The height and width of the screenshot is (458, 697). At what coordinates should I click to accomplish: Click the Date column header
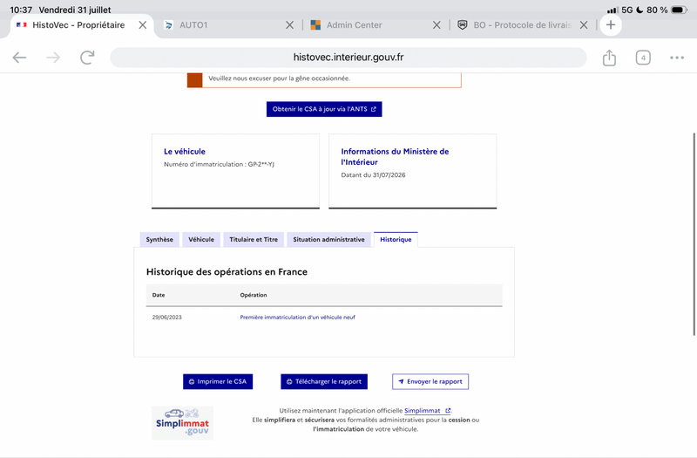[159, 295]
